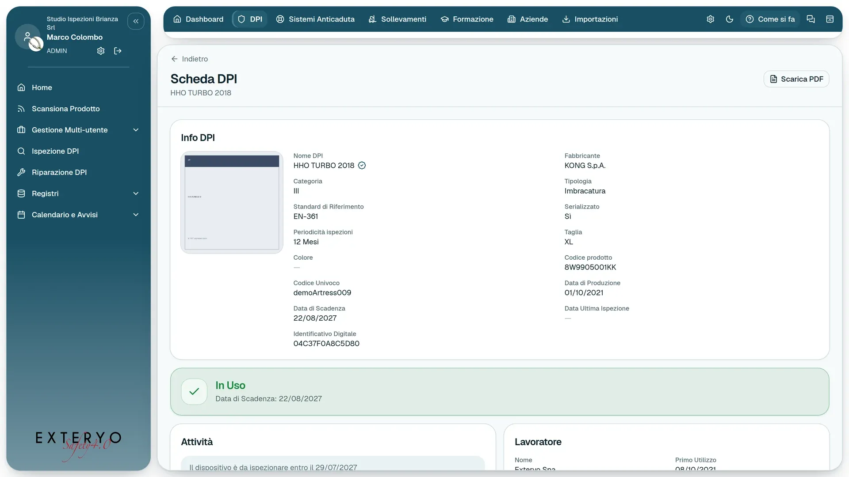Open user settings gear next to ADMIN
Viewport: 849px width, 477px height.
tap(101, 51)
